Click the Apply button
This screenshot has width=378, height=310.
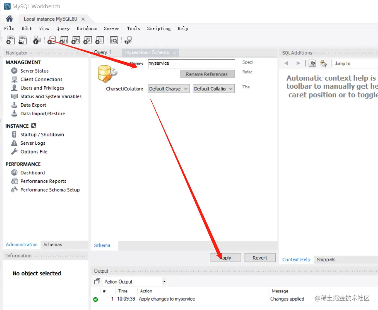click(225, 258)
